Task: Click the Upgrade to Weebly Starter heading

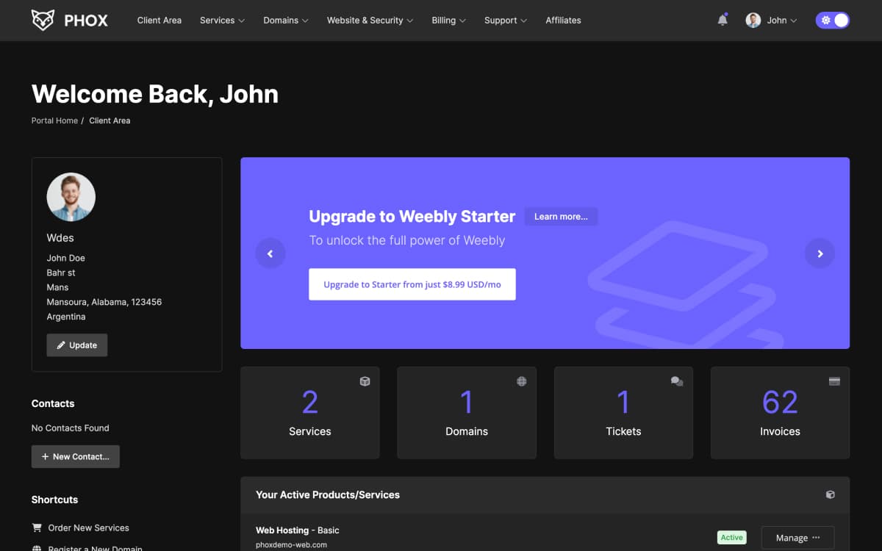Action: click(x=412, y=216)
